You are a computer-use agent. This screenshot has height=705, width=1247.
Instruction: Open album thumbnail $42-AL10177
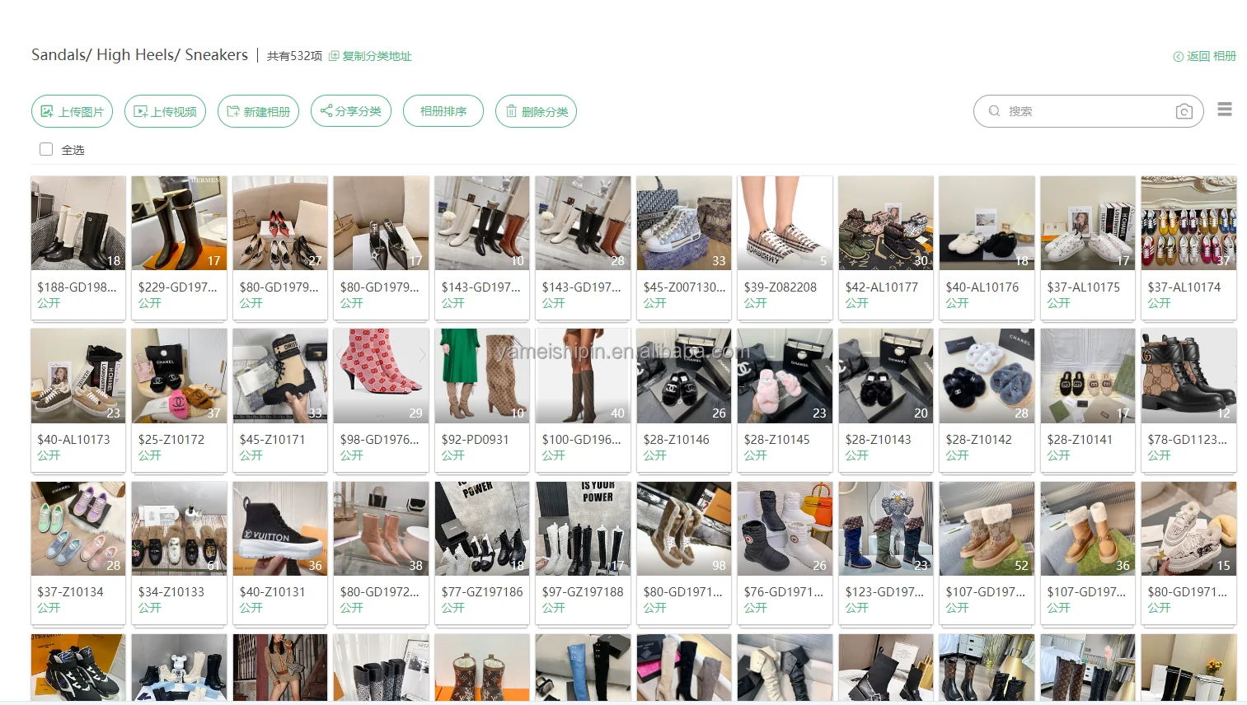[886, 223]
